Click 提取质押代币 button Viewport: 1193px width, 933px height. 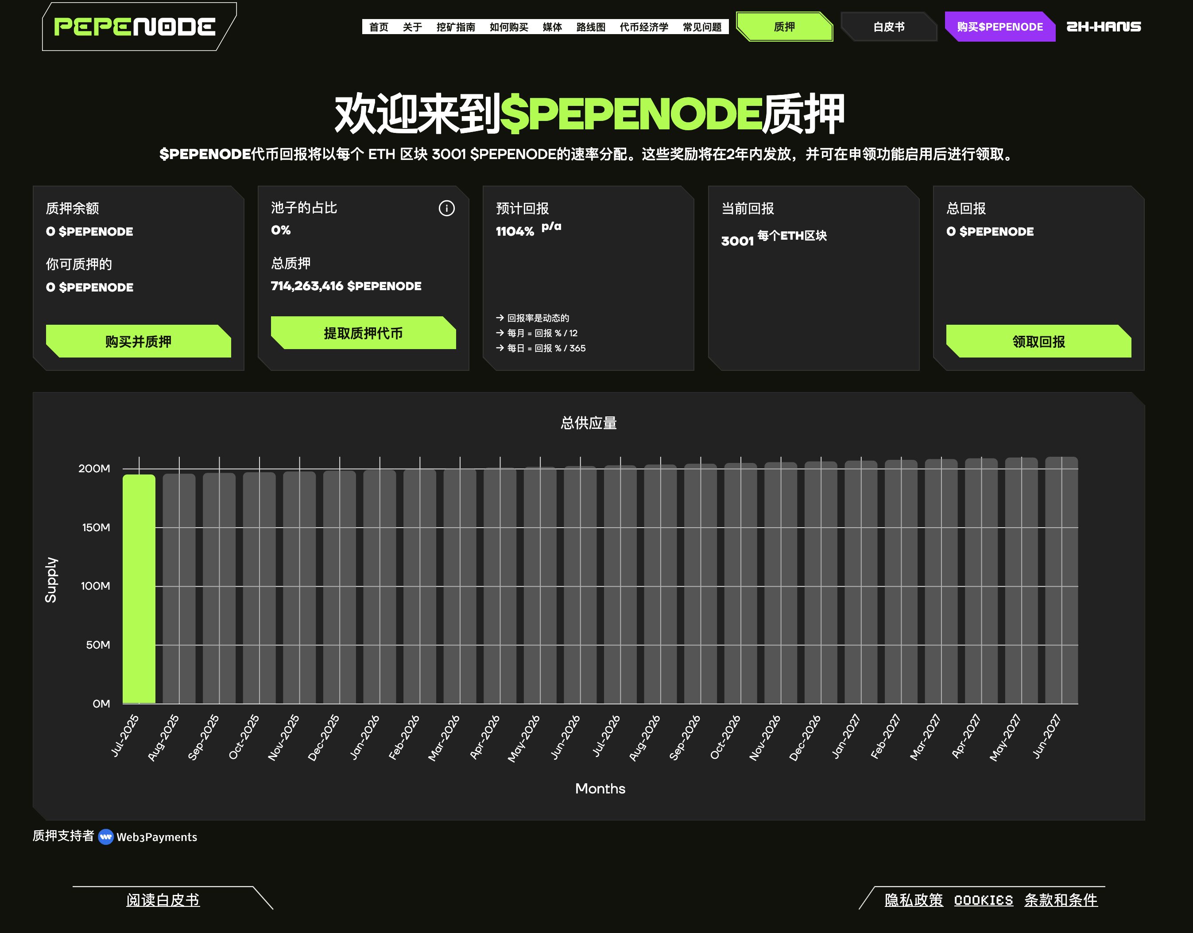[x=363, y=333]
